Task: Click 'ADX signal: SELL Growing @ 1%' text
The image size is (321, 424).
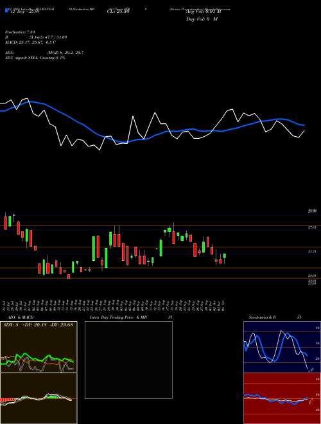Action: tap(35, 58)
